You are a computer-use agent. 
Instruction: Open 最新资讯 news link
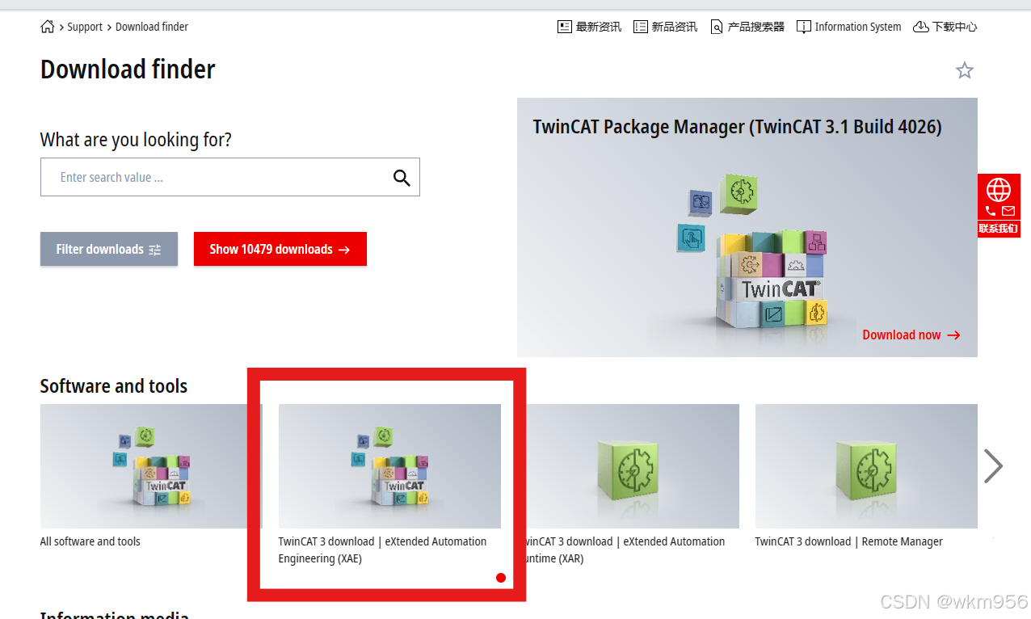[599, 27]
